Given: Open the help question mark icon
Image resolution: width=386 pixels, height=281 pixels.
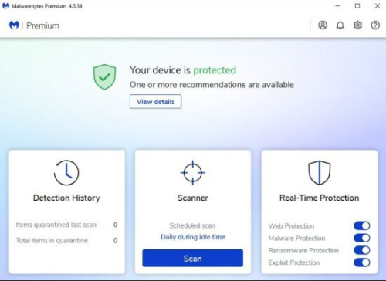Looking at the screenshot, I should 375,25.
